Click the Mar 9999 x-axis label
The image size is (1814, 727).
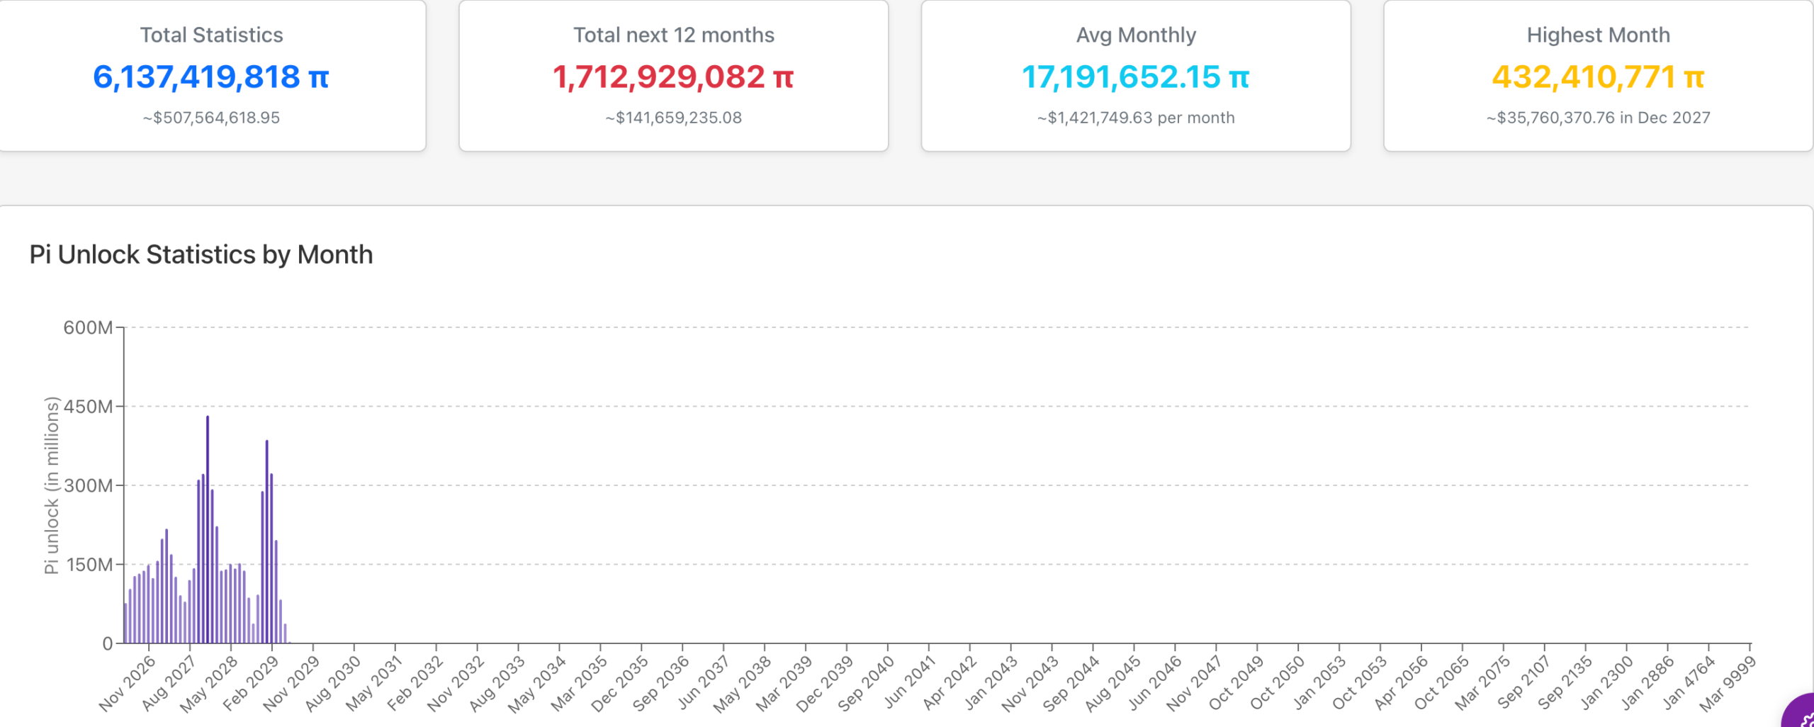(x=1728, y=683)
